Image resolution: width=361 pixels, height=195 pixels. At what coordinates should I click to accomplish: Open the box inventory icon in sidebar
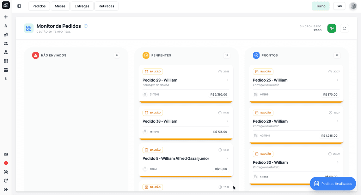[6, 70]
